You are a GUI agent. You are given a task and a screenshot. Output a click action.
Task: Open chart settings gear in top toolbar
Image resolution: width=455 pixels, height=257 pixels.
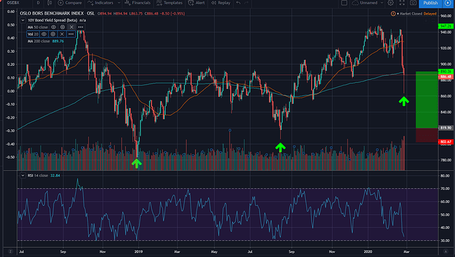[391, 3]
